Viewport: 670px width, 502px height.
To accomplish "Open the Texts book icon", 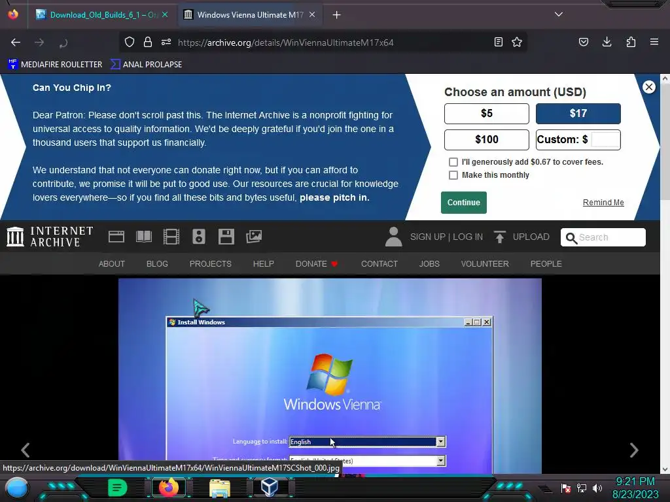I will click(144, 237).
